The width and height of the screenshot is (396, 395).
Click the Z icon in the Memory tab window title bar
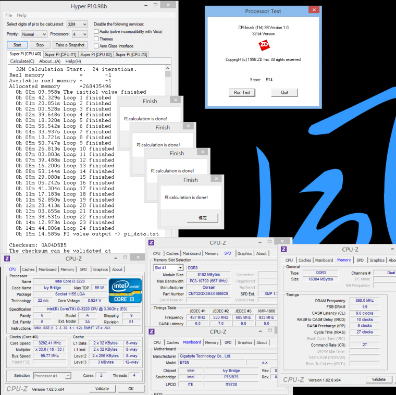click(286, 249)
